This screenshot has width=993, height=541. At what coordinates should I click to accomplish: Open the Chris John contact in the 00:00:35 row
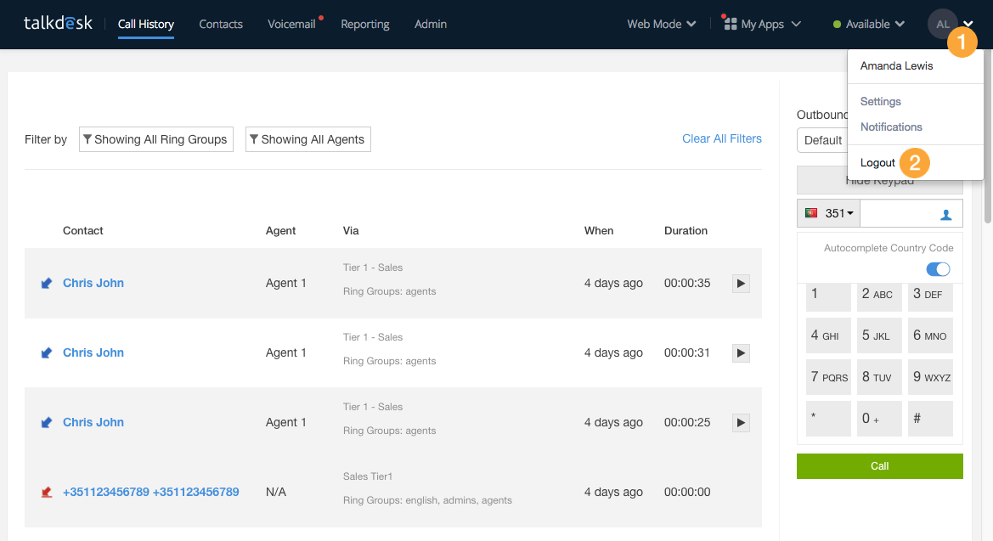click(93, 283)
